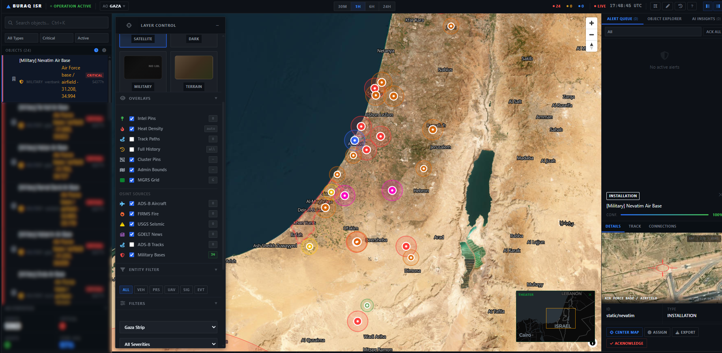Reset map bearing with compass button
The height and width of the screenshot is (353, 722).
tap(591, 46)
